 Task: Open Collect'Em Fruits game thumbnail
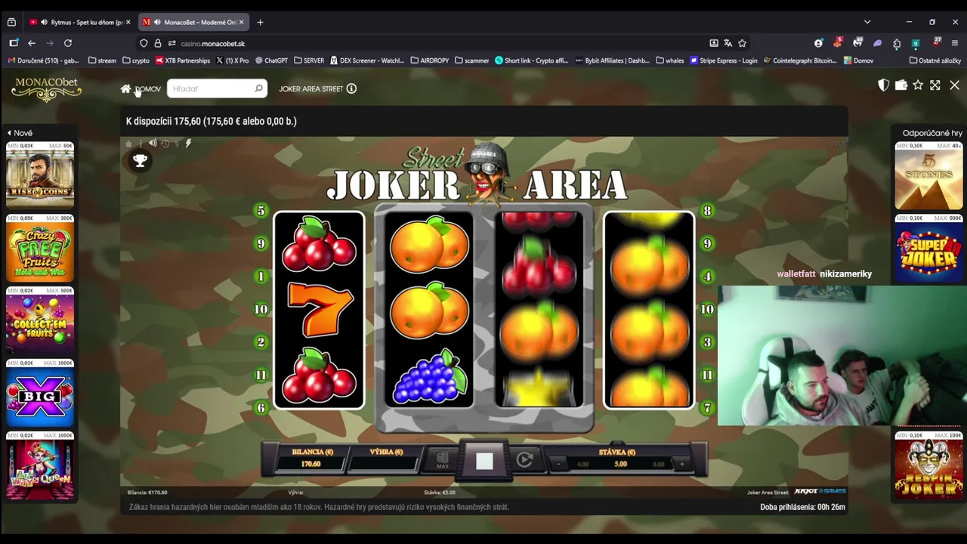40,320
